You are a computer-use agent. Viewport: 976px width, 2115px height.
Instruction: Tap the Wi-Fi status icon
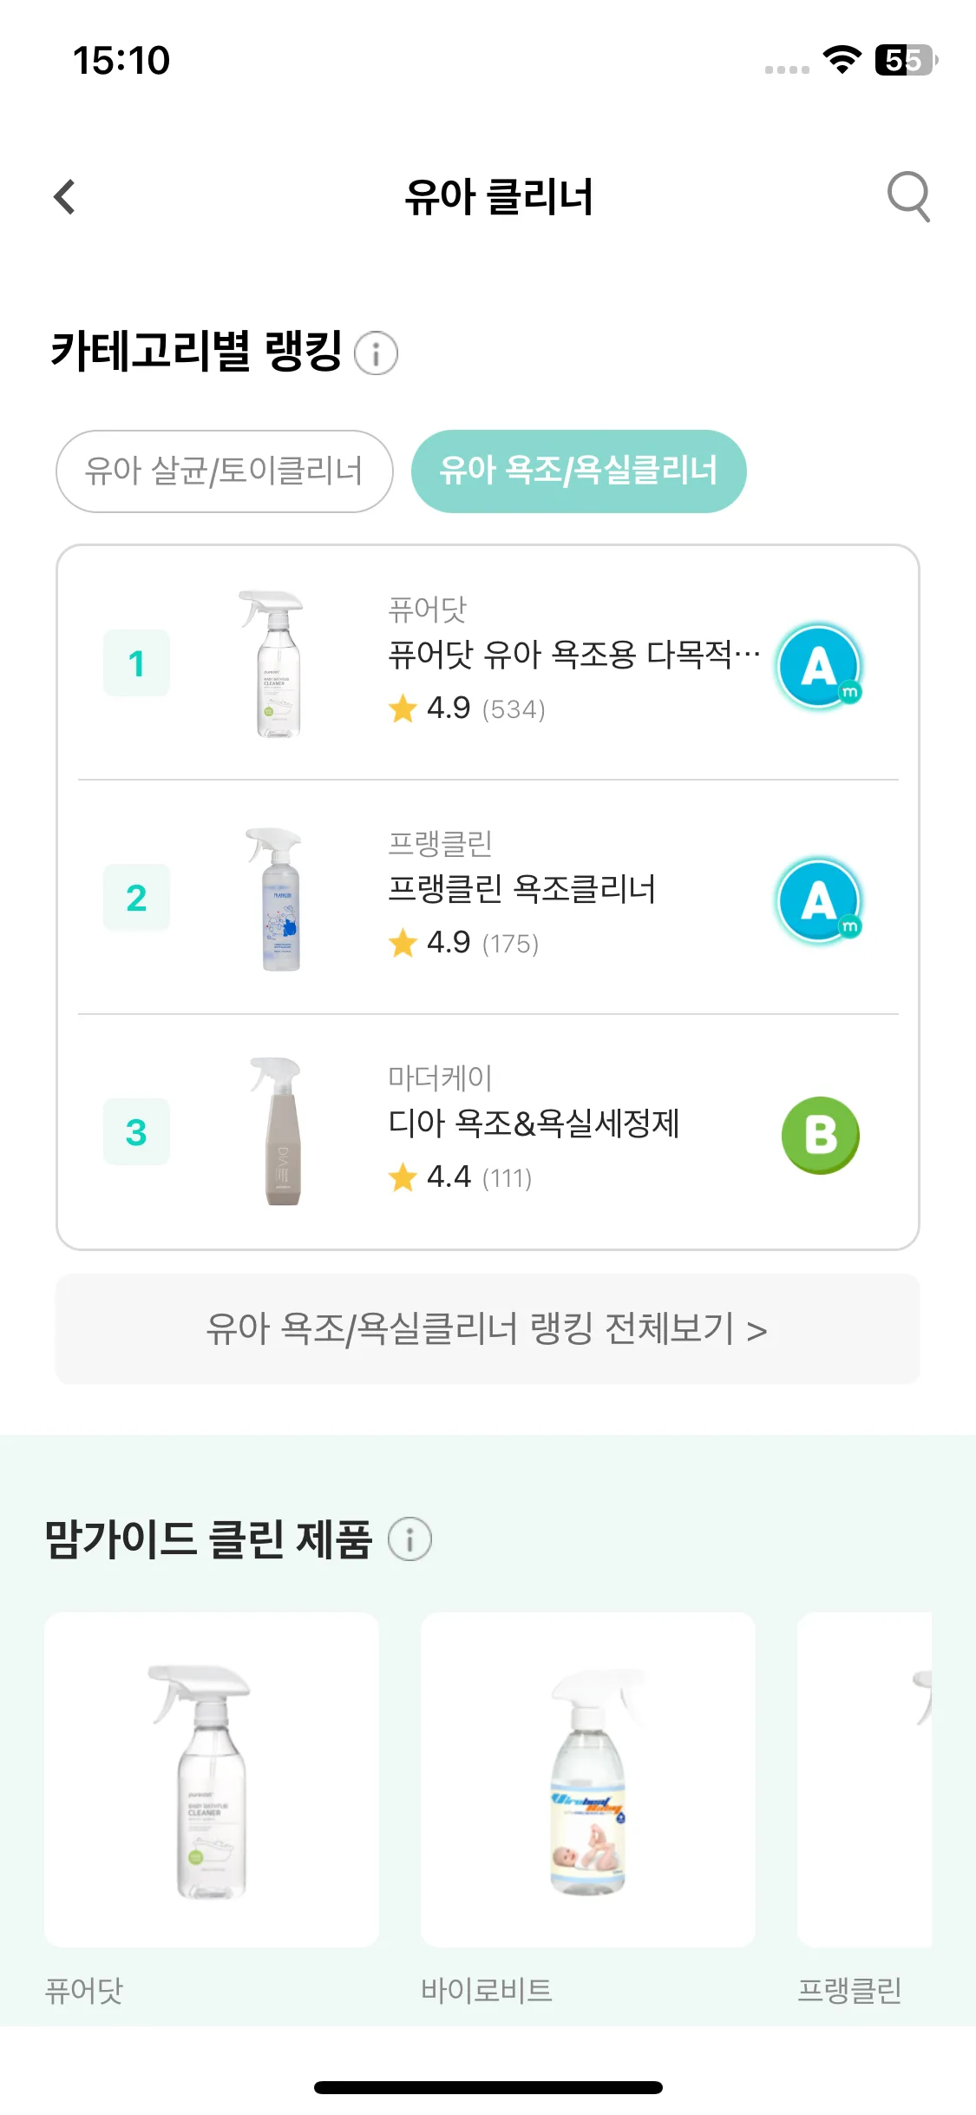[842, 60]
